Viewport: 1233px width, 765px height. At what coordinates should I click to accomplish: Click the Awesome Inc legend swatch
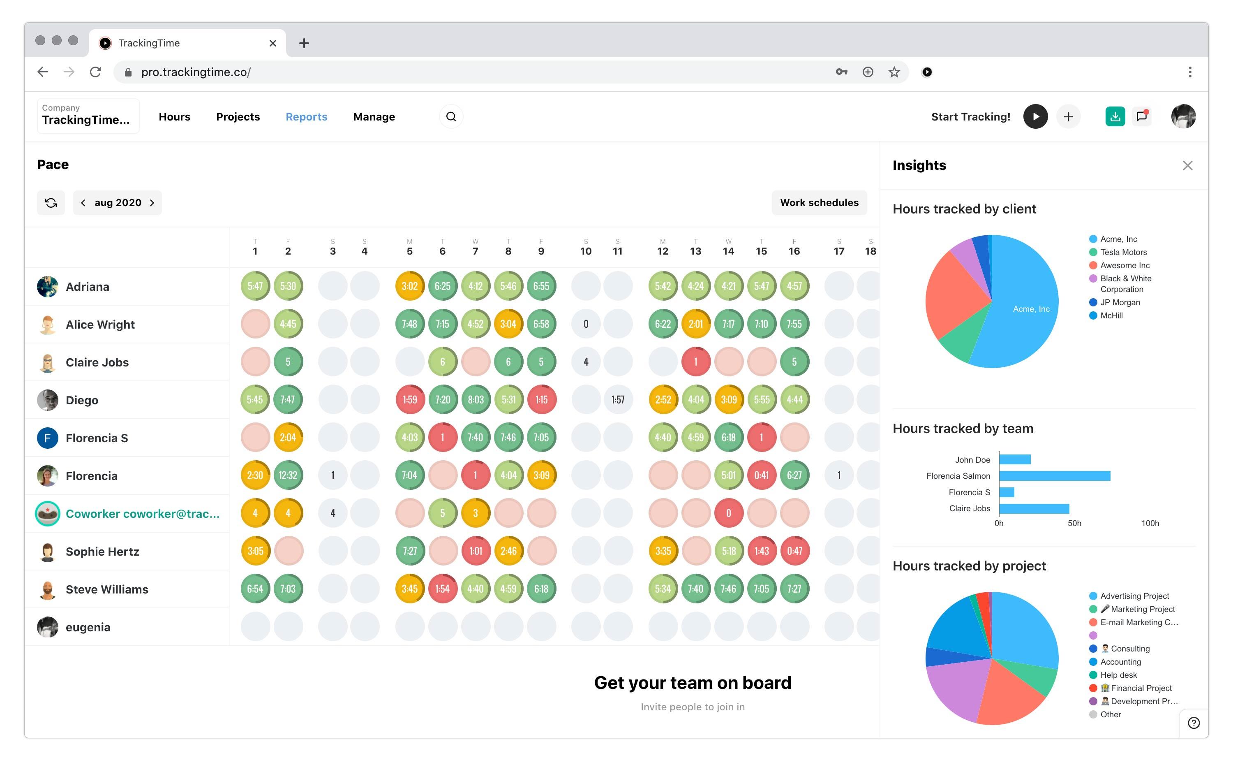1092,265
